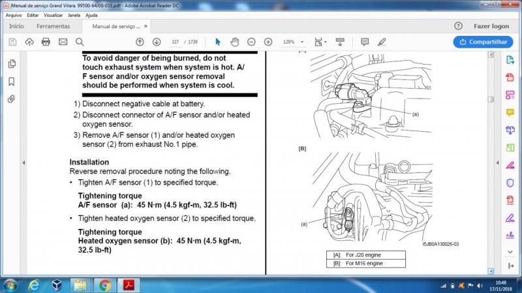
Task: Open Combine Files tool in right pane
Action: pos(510,130)
